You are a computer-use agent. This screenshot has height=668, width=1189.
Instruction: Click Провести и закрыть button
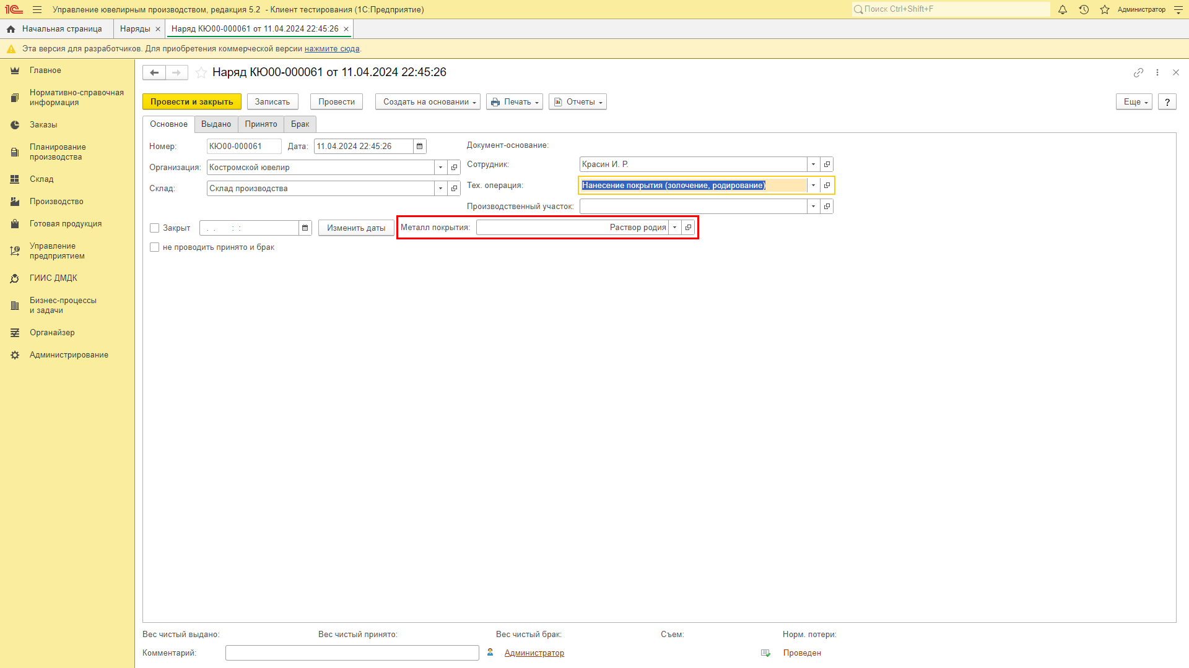192,102
